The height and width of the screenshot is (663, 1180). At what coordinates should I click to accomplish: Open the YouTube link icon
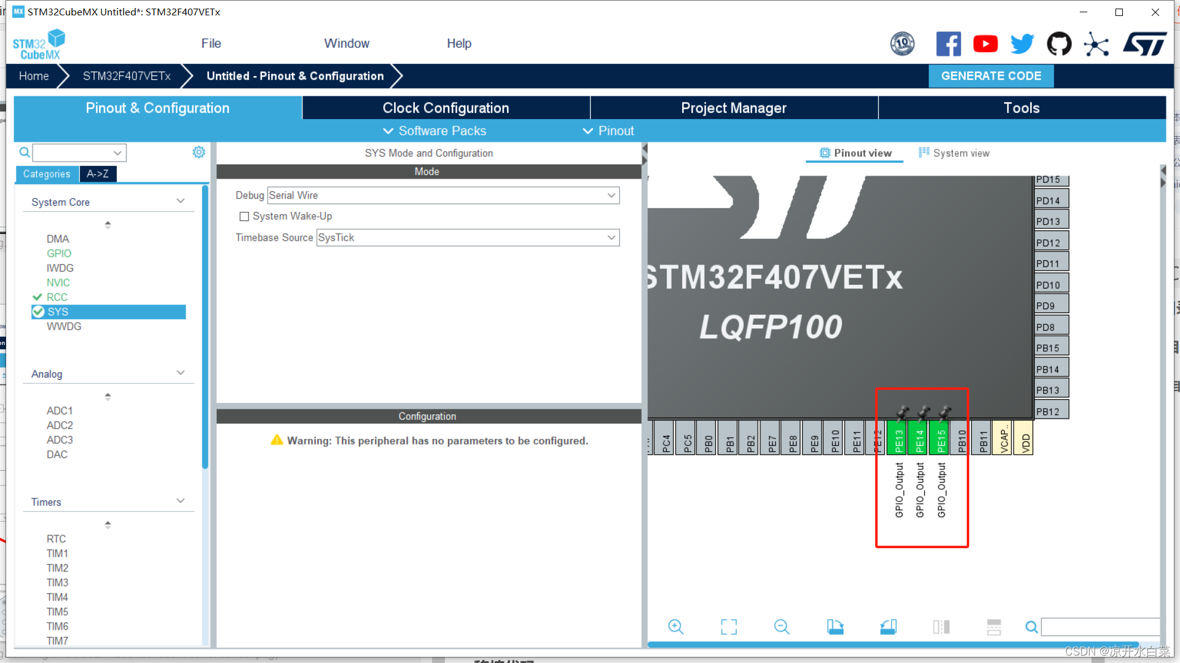(985, 44)
